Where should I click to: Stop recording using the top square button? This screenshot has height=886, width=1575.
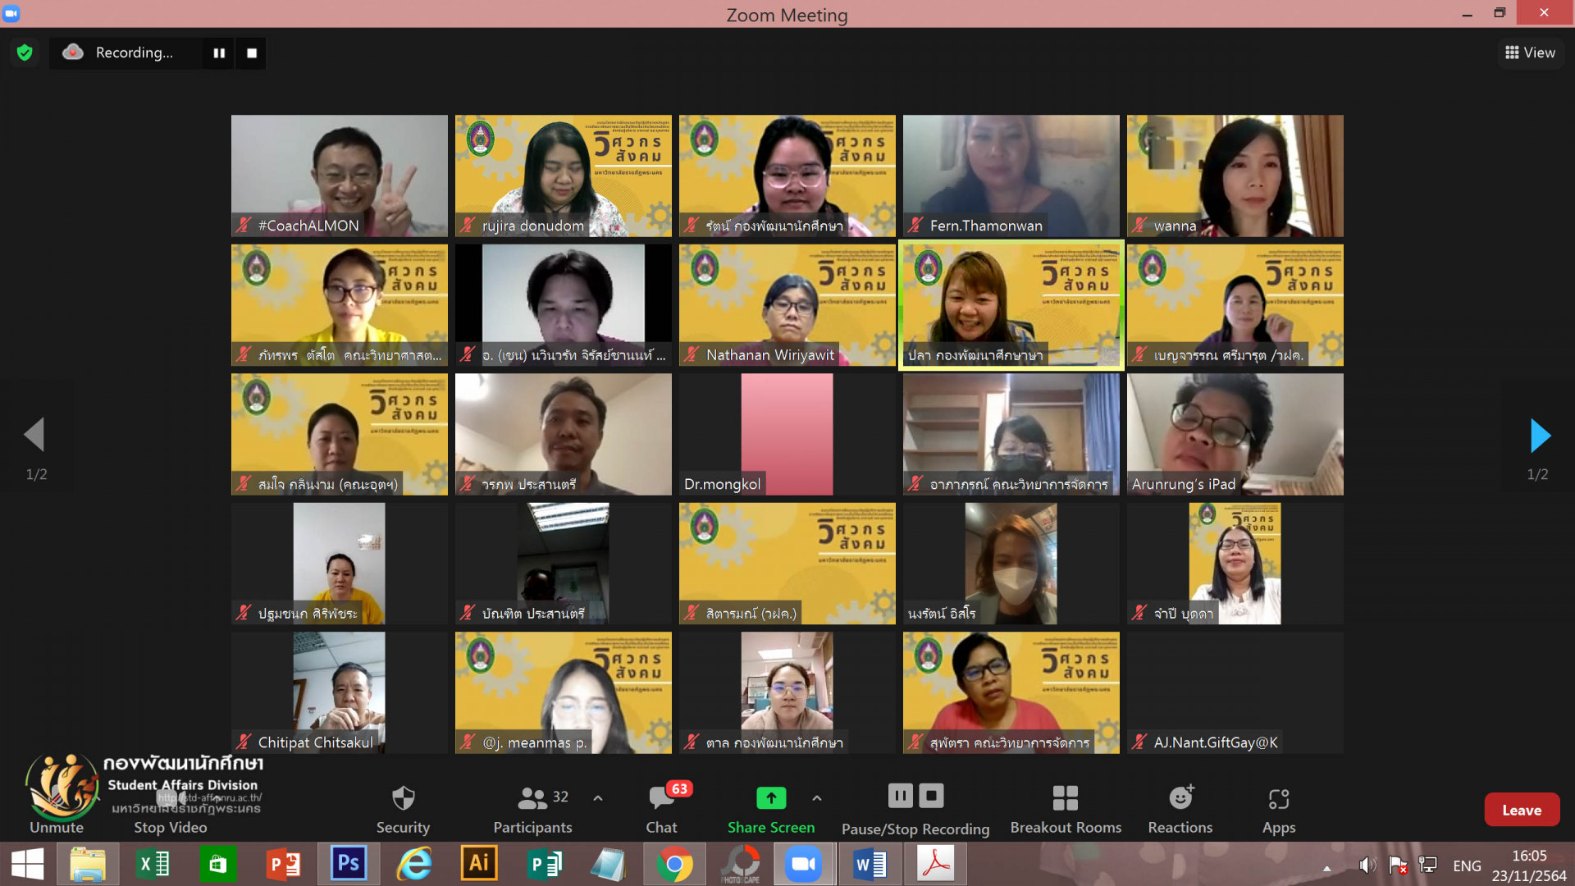point(252,53)
